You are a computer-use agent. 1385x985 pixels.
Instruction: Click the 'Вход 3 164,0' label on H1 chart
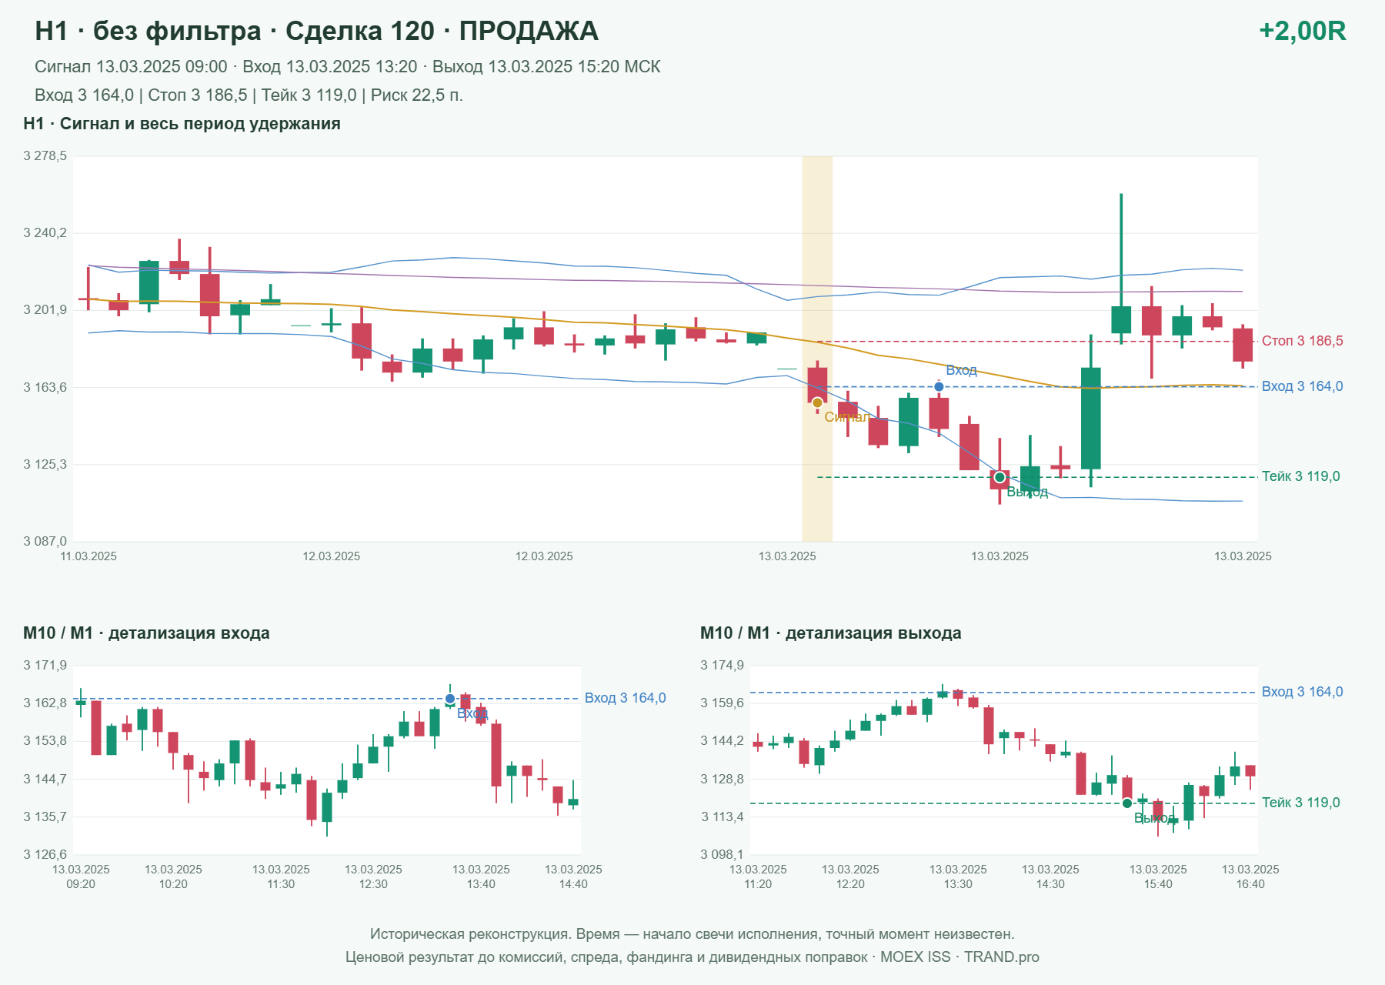[1302, 386]
